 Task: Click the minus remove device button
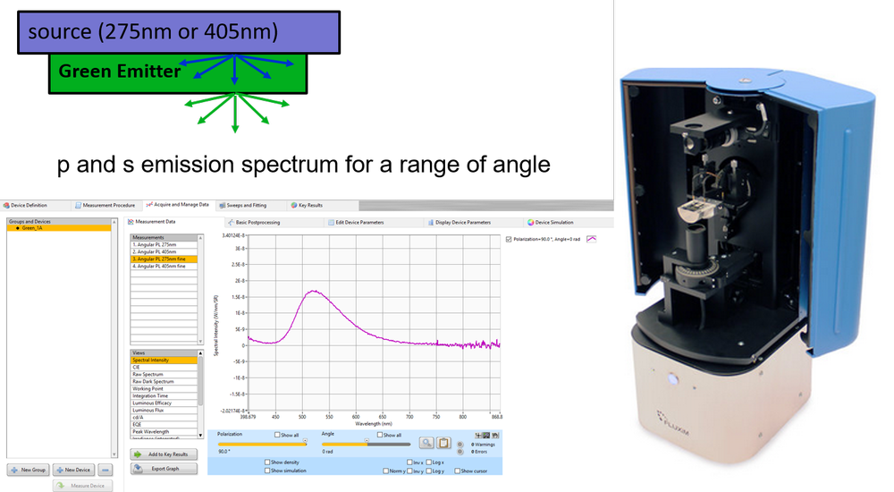pos(105,470)
